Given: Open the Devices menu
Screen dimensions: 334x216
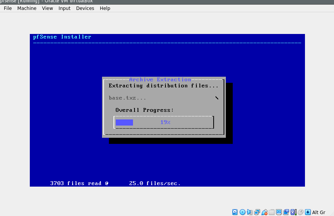Looking at the screenshot, I should pyautogui.click(x=85, y=8).
